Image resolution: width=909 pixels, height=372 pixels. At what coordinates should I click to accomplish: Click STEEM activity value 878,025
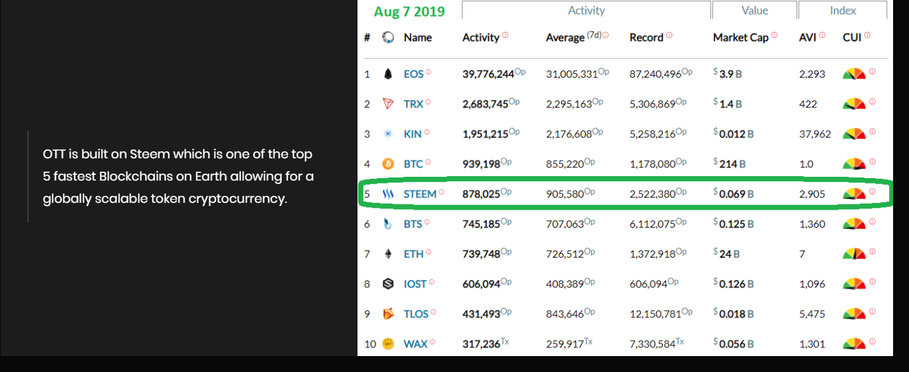click(481, 194)
